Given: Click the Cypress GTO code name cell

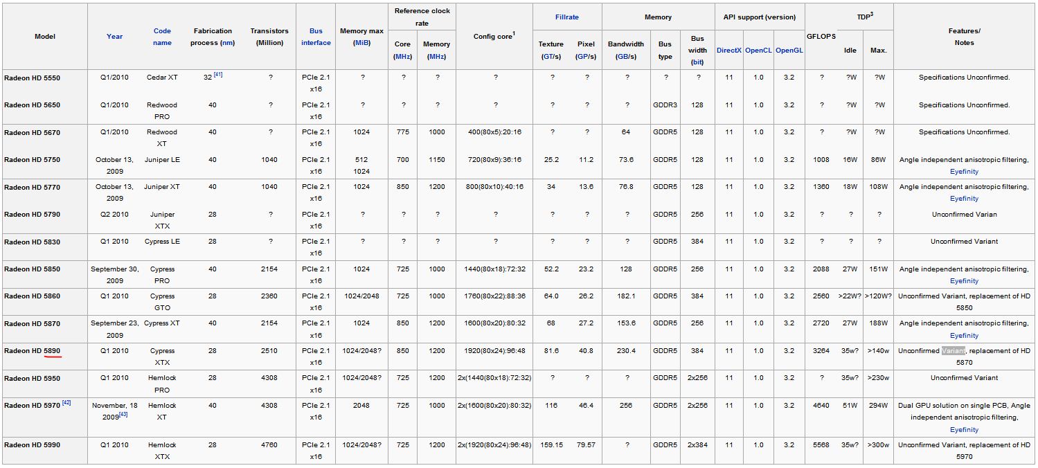Looking at the screenshot, I should 162,302.
